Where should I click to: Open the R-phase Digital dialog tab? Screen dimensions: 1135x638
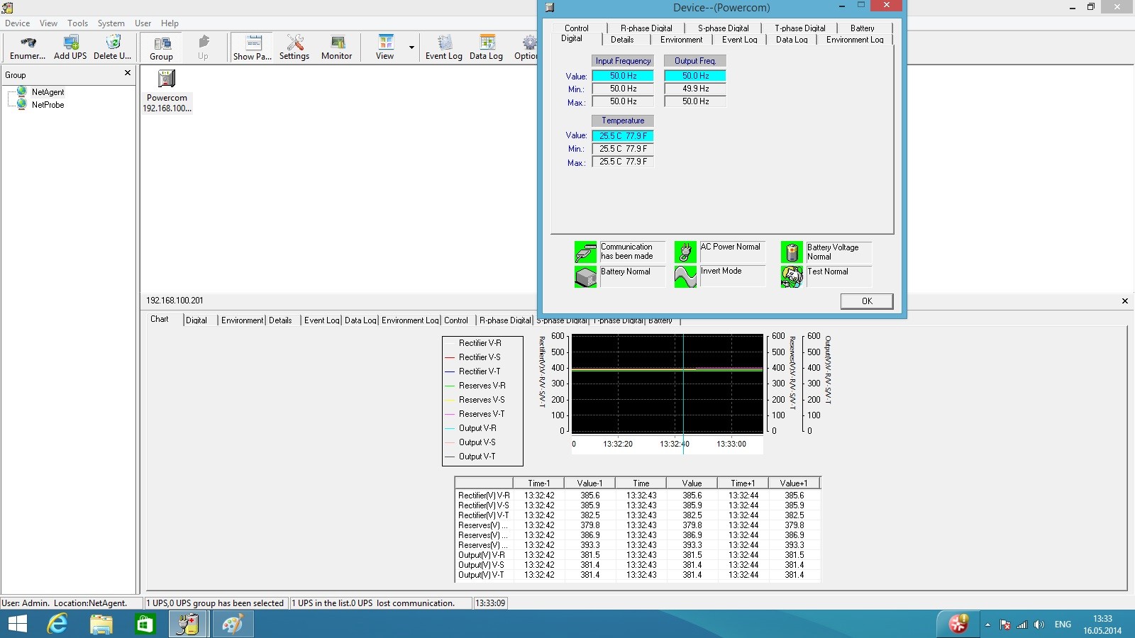point(646,28)
